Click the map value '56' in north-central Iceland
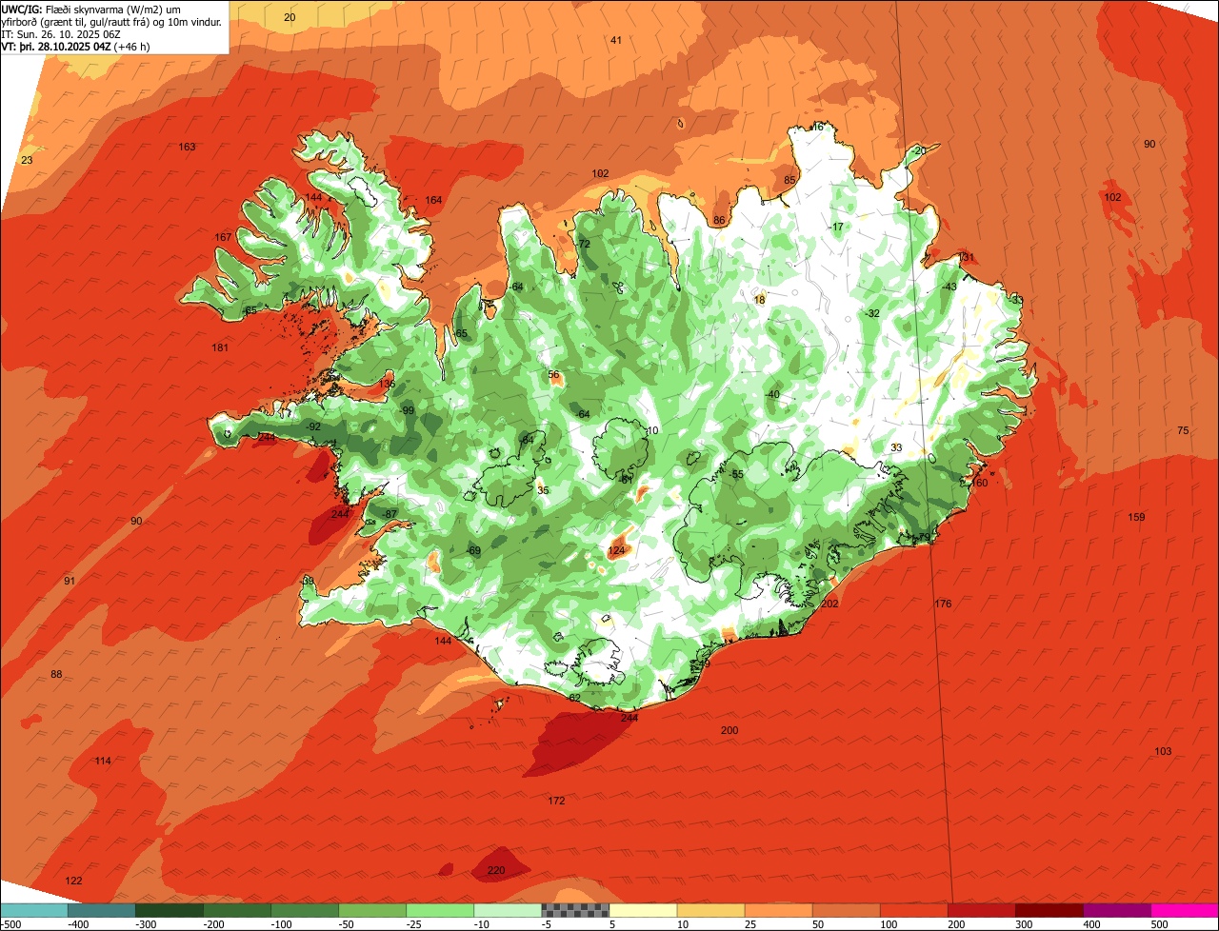Image resolution: width=1219 pixels, height=931 pixels. point(554,374)
